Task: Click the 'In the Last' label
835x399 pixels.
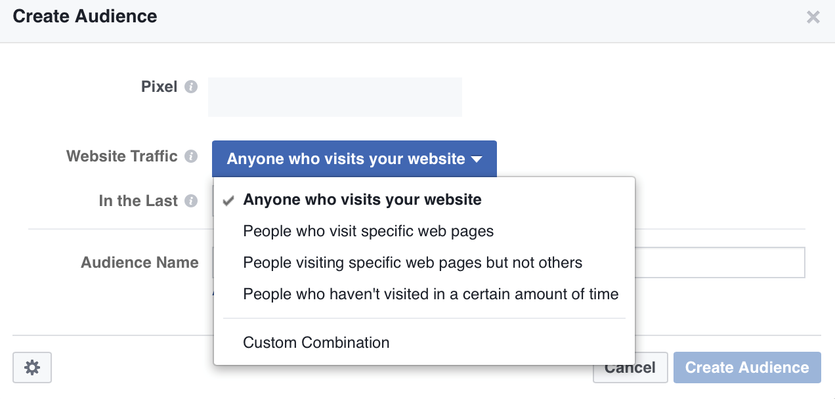Action: [x=138, y=201]
